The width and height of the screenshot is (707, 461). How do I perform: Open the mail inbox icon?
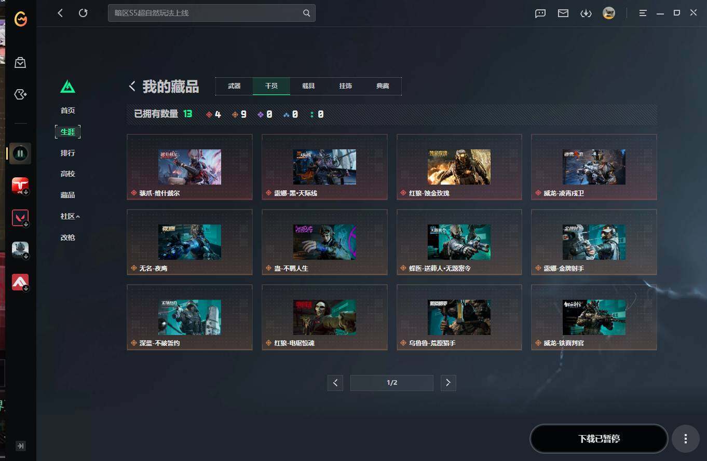coord(563,13)
